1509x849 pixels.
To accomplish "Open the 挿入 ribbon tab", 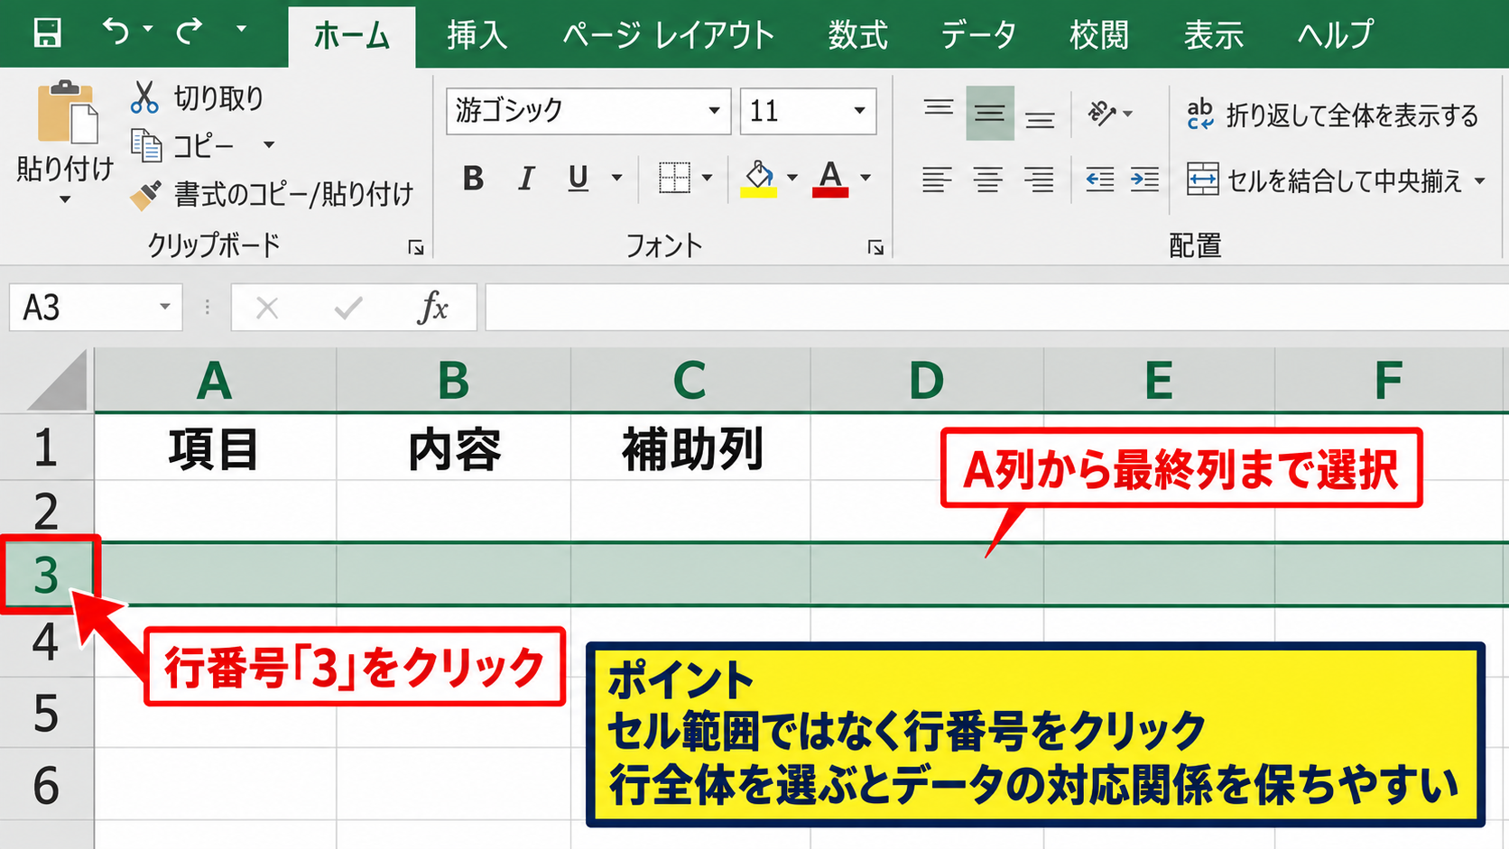I will pos(477,35).
